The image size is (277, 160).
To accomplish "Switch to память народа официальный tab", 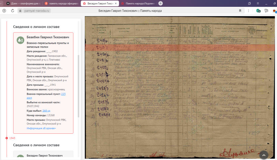I will (x=61, y=3).
